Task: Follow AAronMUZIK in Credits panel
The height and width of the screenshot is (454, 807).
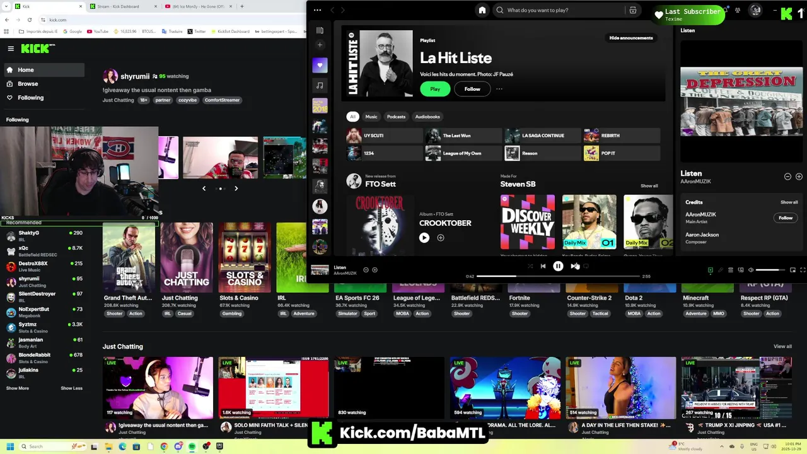Action: pos(786,218)
